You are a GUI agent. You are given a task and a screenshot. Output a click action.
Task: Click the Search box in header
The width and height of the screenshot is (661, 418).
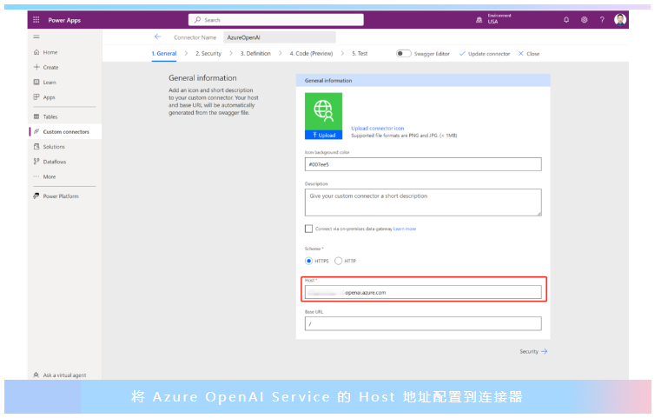click(276, 20)
